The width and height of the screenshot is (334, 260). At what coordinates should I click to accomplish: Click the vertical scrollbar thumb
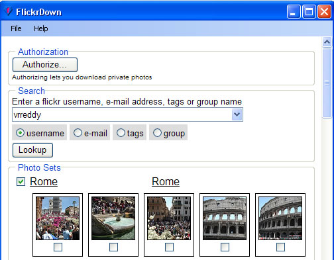click(x=327, y=83)
